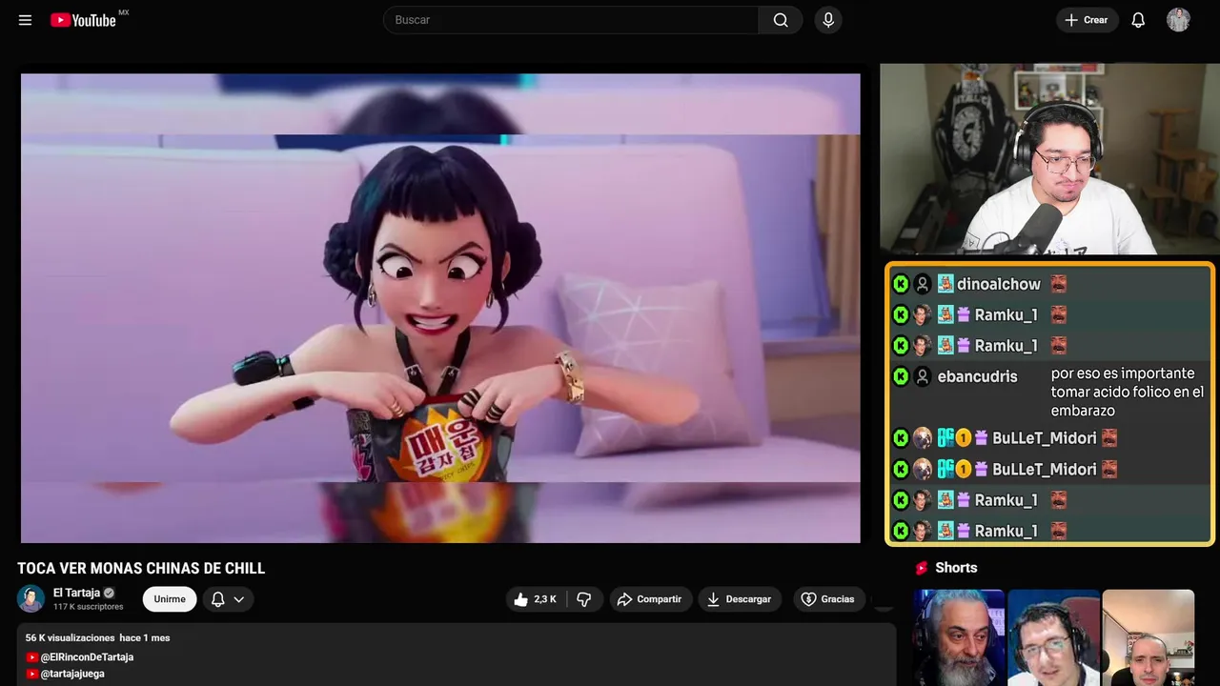Click the streamer webcam overlay

click(x=1049, y=159)
